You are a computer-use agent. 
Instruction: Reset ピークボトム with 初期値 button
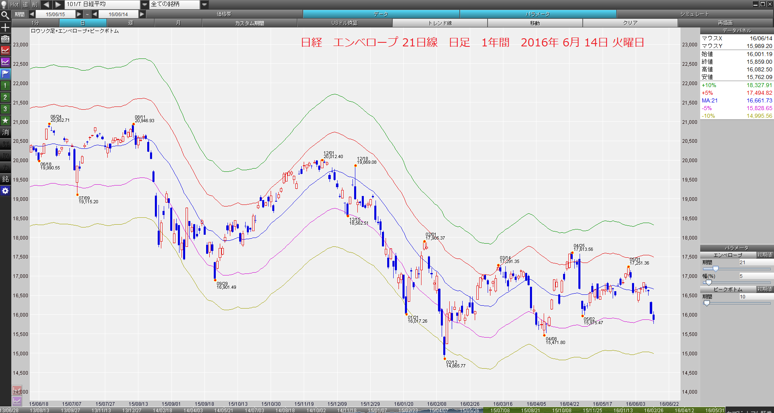click(765, 289)
